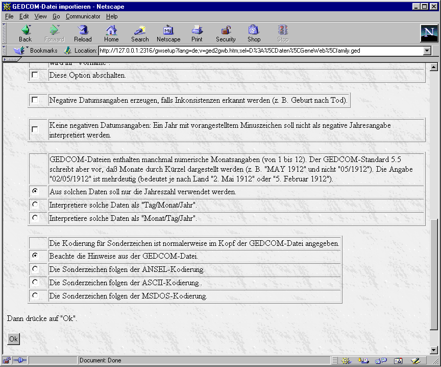Open the Bookmarks quickfile icon

point(20,51)
